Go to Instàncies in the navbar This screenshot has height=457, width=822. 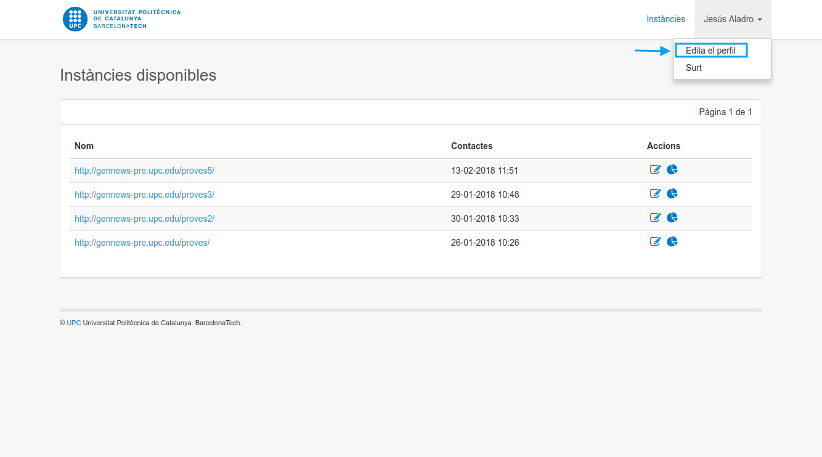[665, 19]
